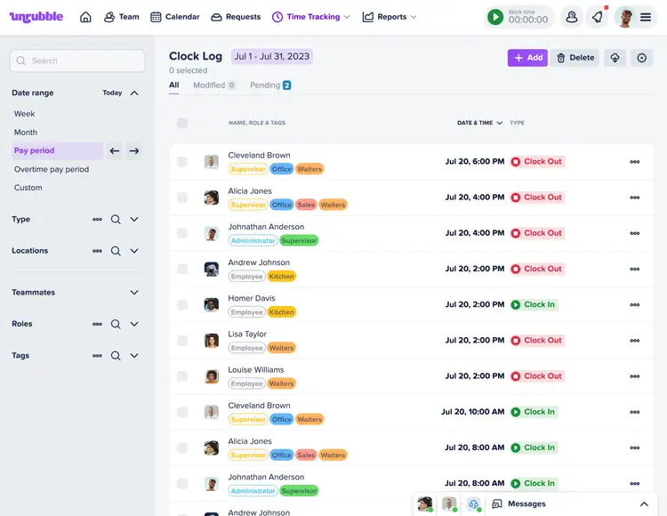Click the cloud download export icon
Viewport: 667px width, 516px height.
(615, 58)
